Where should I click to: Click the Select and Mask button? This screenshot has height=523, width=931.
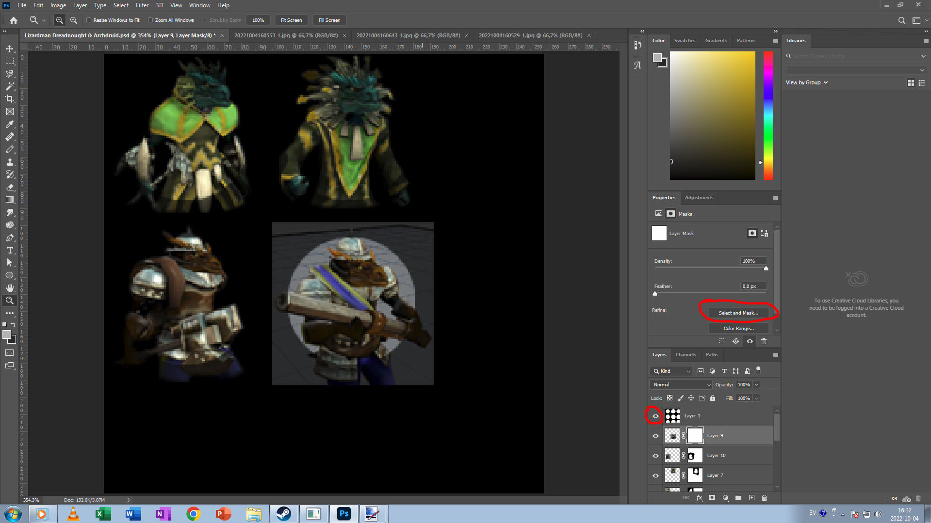click(x=738, y=313)
